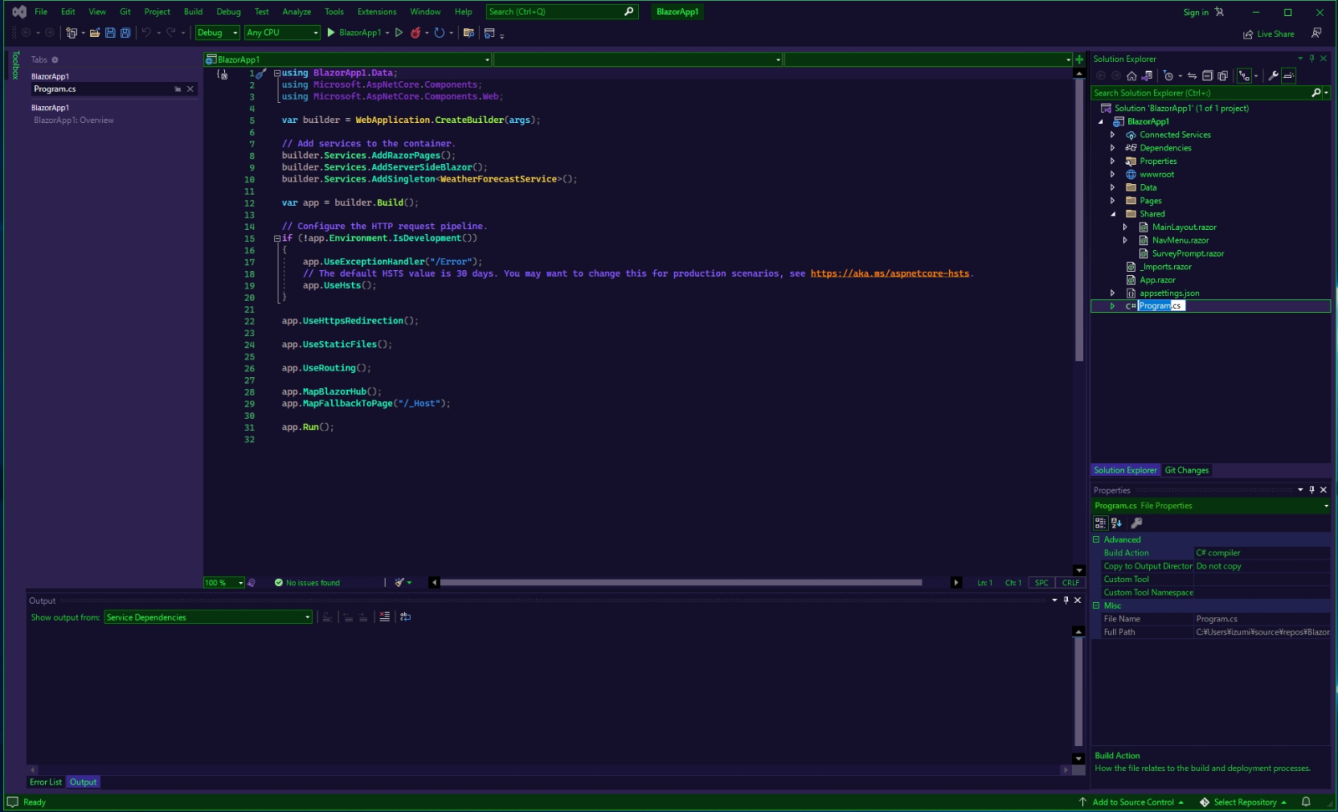This screenshot has width=1338, height=812.
Task: Switch to the Git Changes tab
Action: (x=1187, y=470)
